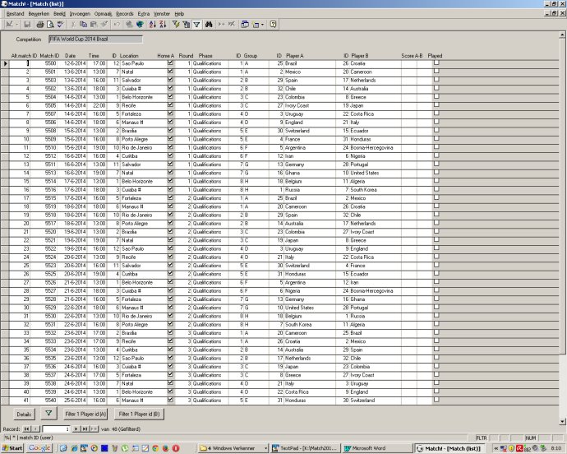
Task: Open Find with the binoculars icon
Action: point(209,24)
